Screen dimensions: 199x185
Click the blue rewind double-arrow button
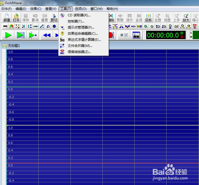[47, 35]
